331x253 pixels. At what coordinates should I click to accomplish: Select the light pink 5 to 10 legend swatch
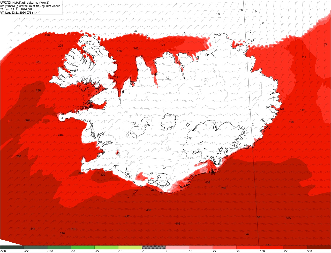[177, 247]
